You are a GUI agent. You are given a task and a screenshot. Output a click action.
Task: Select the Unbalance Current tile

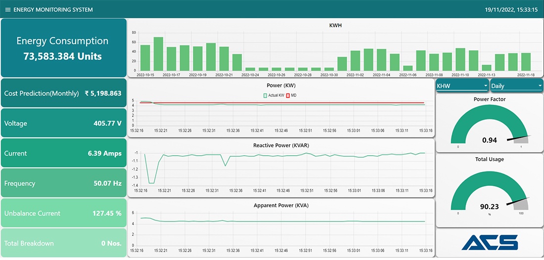coord(64,213)
